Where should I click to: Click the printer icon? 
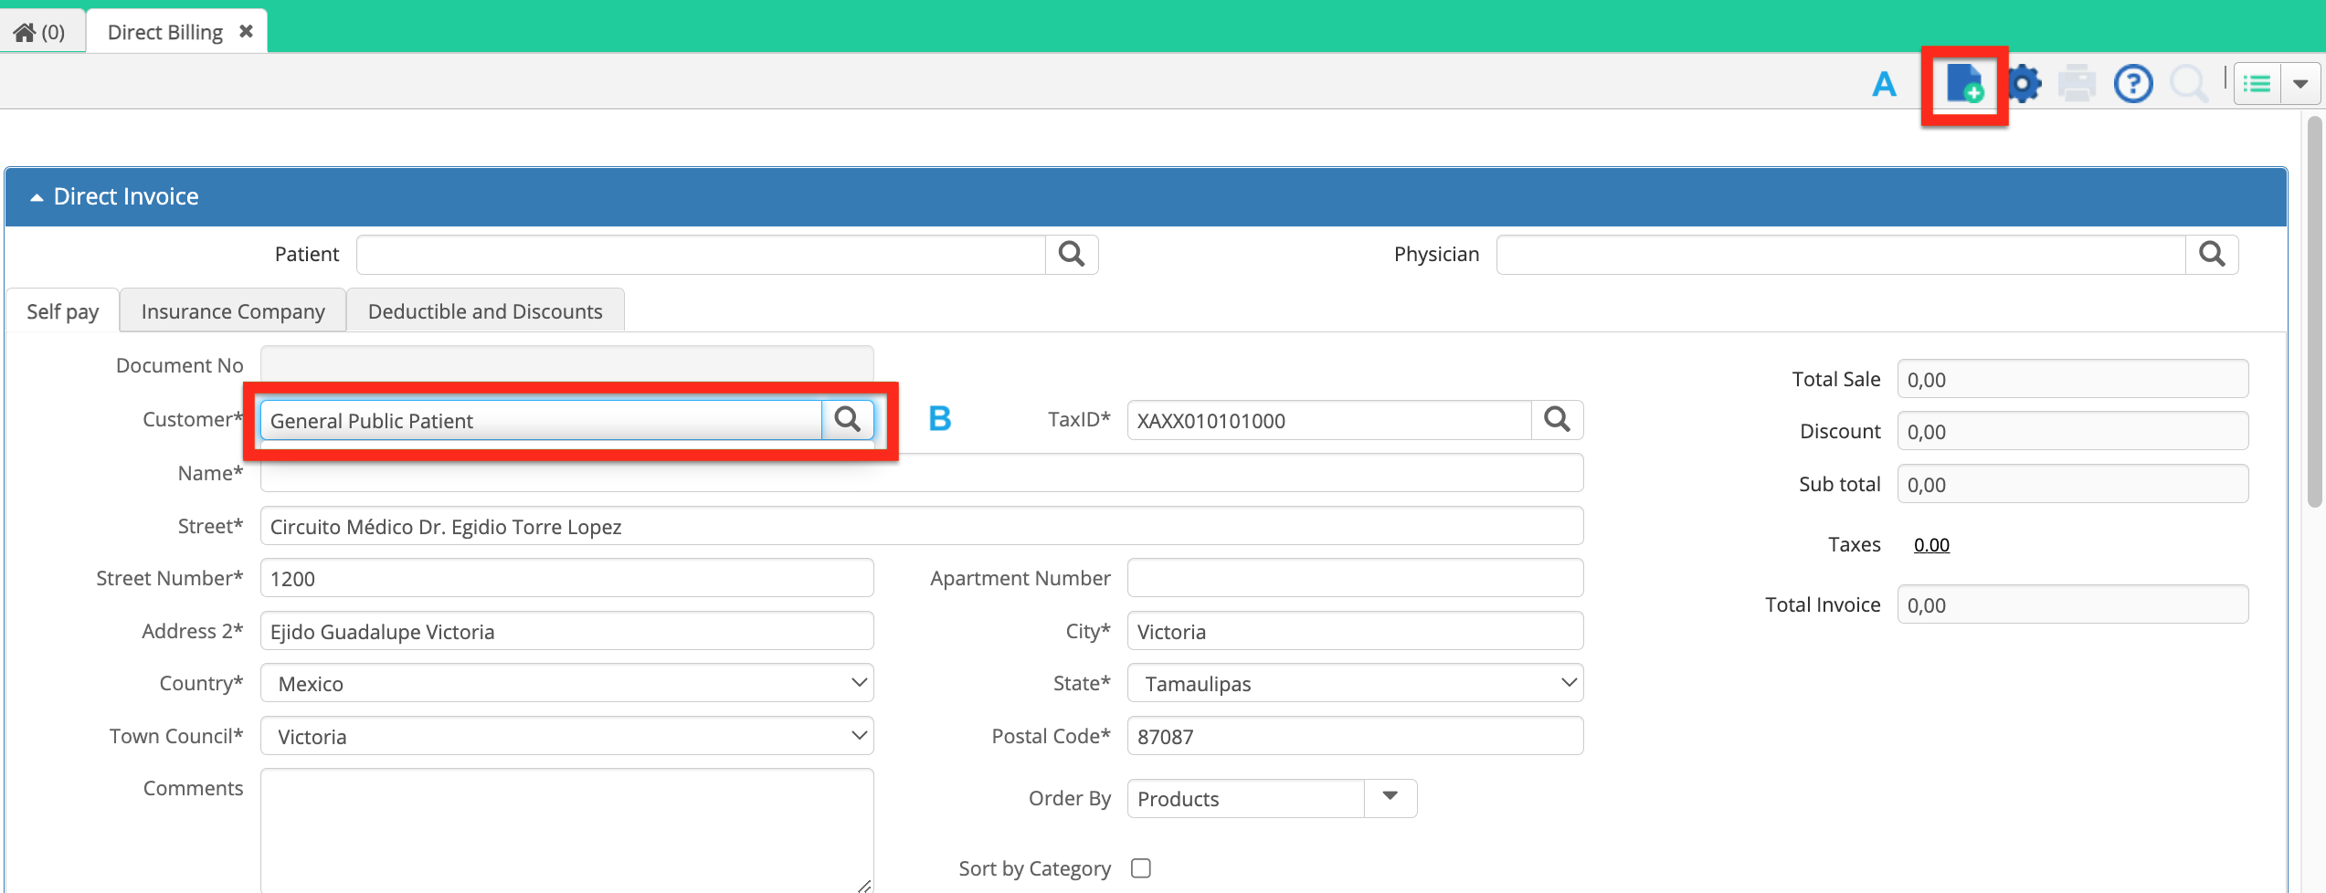click(x=2077, y=84)
